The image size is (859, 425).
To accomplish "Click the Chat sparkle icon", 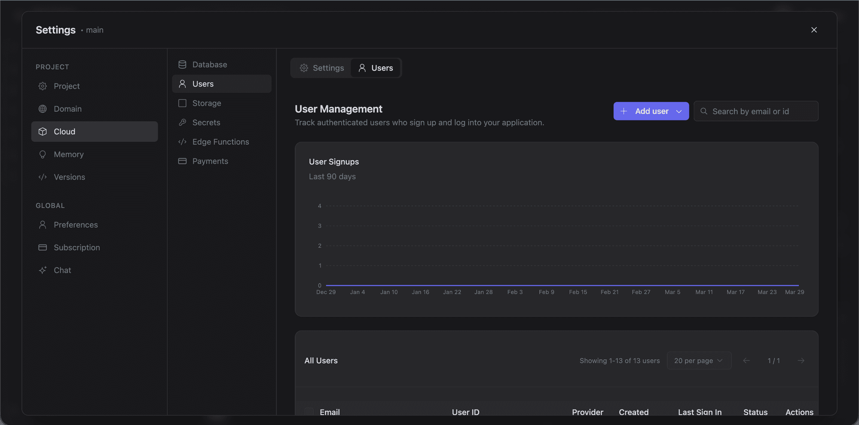I will coord(43,270).
